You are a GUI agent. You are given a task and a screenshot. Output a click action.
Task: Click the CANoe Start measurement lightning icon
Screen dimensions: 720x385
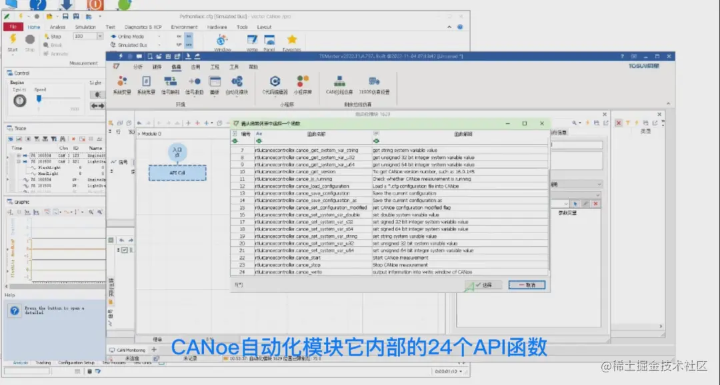pos(13,39)
